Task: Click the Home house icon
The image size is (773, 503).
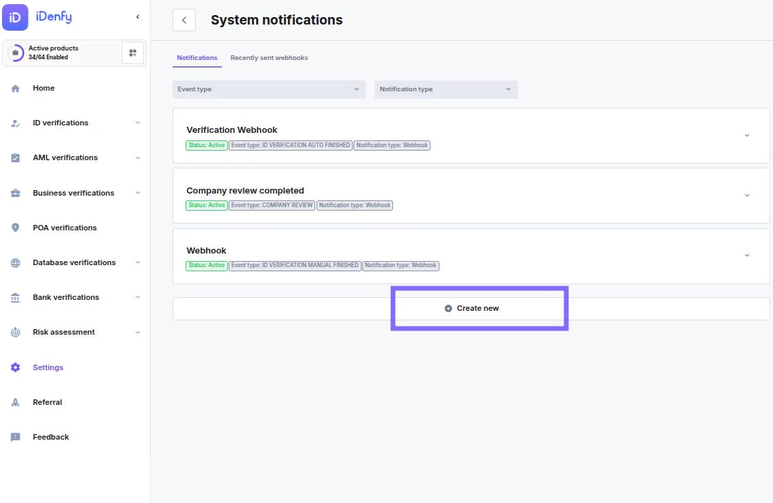Action: coord(15,89)
